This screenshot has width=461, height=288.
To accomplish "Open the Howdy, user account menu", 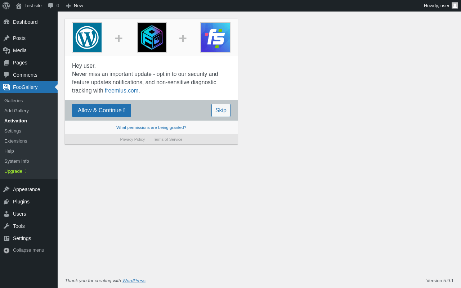I will coord(441,6).
